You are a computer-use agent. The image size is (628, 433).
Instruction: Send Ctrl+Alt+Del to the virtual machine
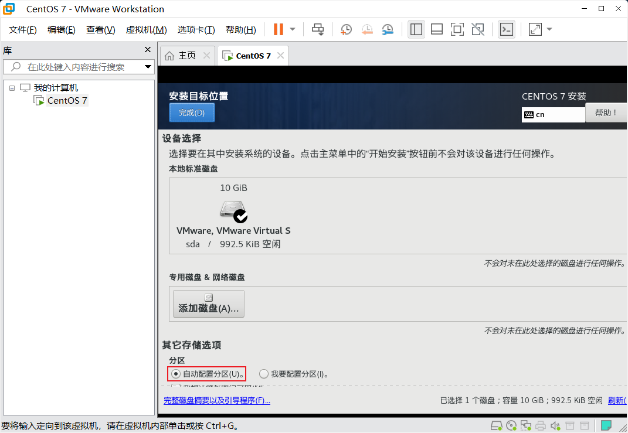[318, 29]
